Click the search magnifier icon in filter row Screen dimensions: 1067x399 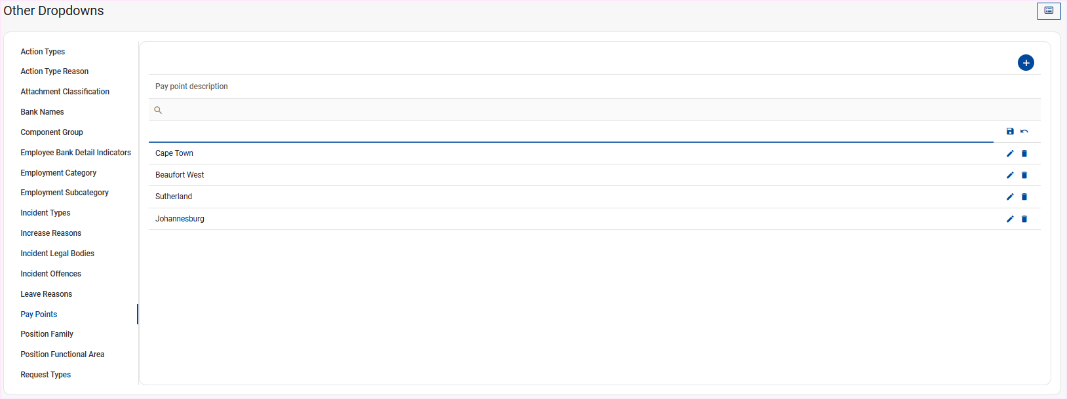[x=158, y=110]
